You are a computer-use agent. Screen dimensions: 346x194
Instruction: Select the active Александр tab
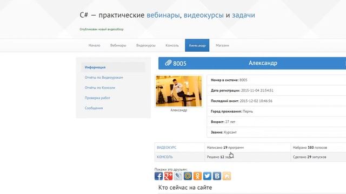tap(197, 45)
